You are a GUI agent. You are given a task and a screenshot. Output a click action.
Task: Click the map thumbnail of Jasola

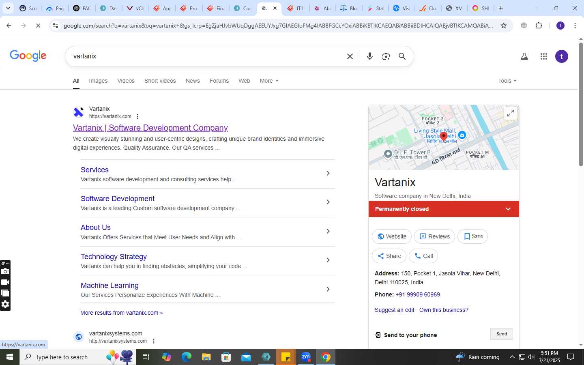[444, 137]
